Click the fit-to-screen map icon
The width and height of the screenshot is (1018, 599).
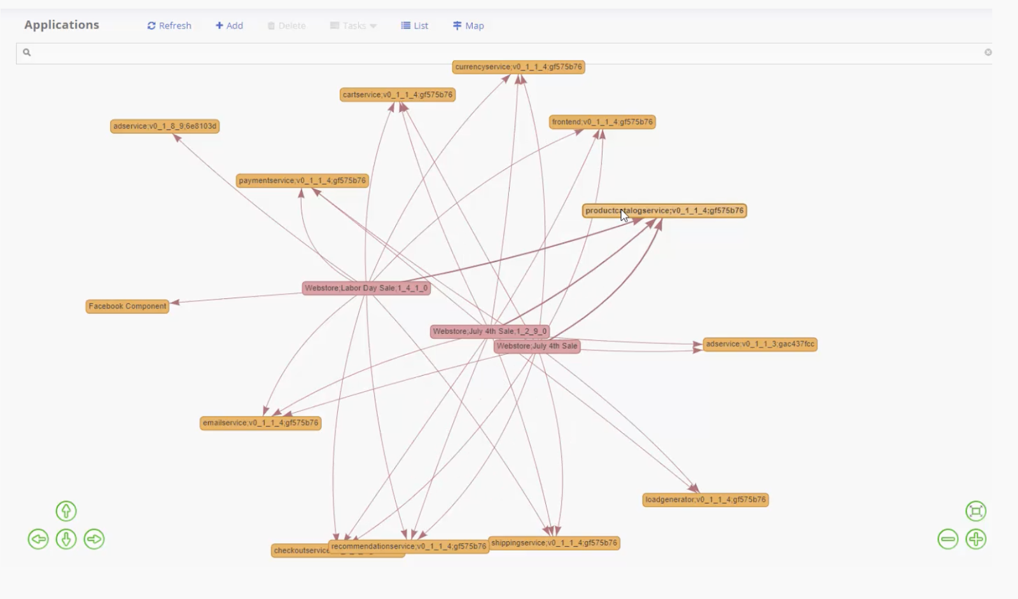975,511
